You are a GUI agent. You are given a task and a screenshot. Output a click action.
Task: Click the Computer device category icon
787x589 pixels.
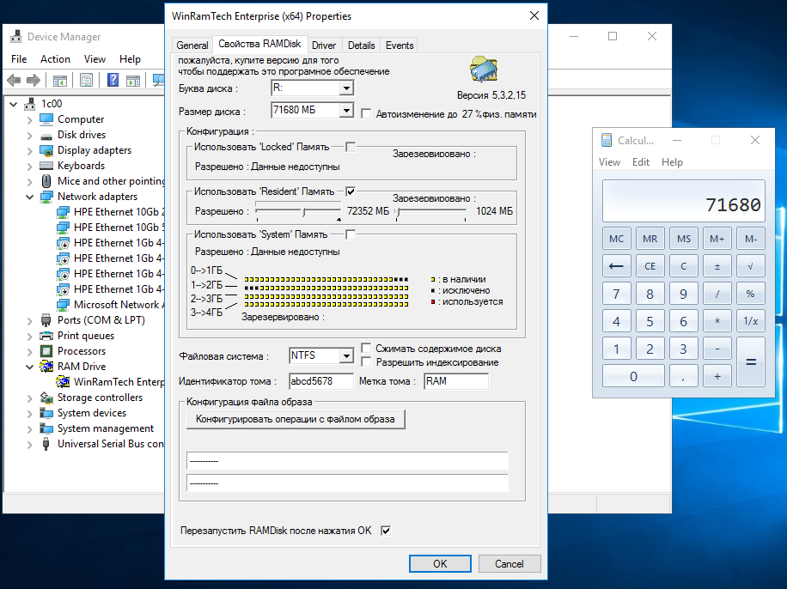point(46,118)
